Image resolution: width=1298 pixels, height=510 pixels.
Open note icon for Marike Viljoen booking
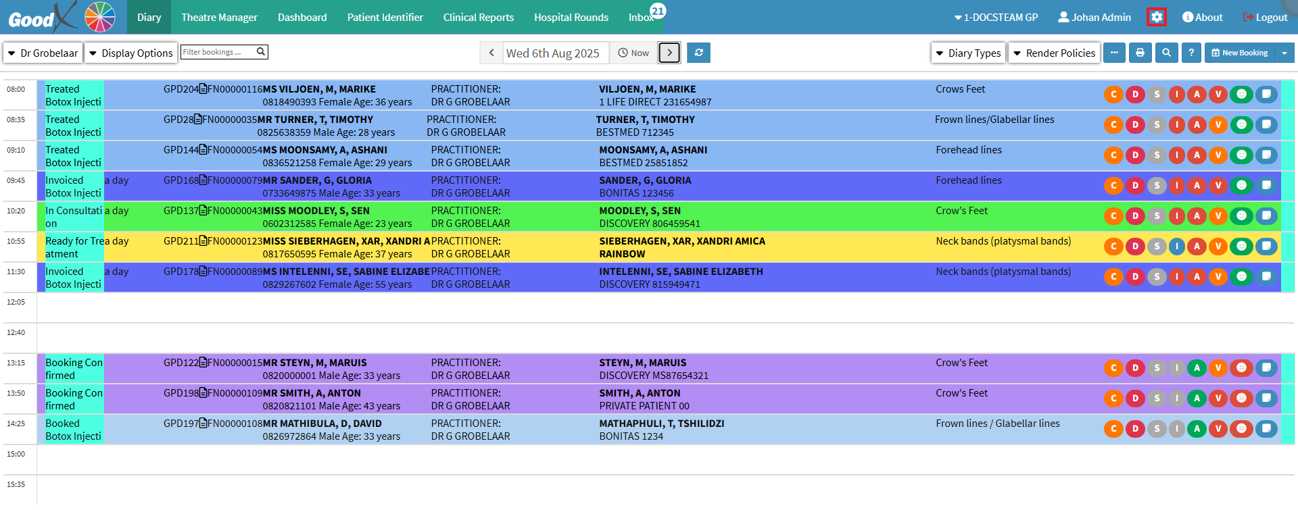[1266, 95]
